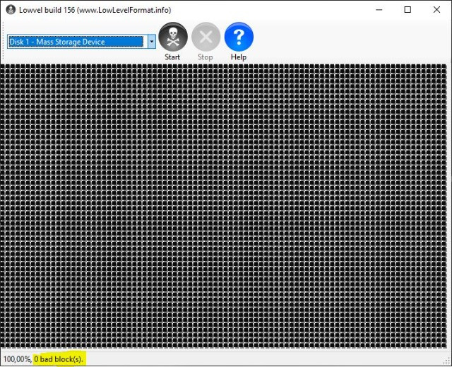Close the Lowvel window
Image resolution: width=452 pixels, height=367 pixels.
(436, 10)
